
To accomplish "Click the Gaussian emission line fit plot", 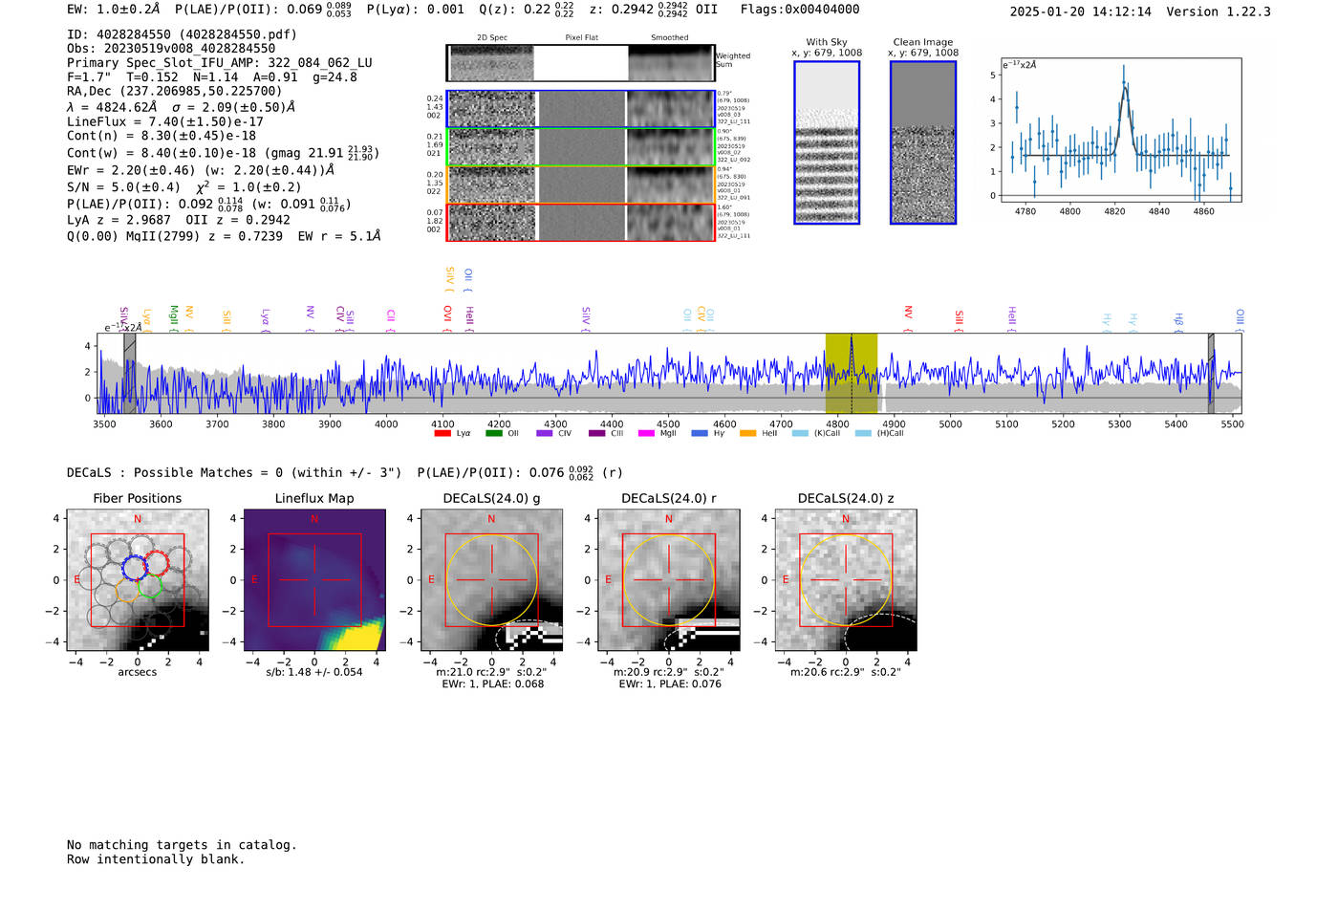I will [x=1120, y=130].
